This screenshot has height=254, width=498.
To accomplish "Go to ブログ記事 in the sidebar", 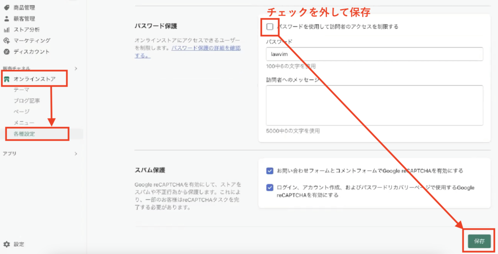I will click(x=27, y=101).
